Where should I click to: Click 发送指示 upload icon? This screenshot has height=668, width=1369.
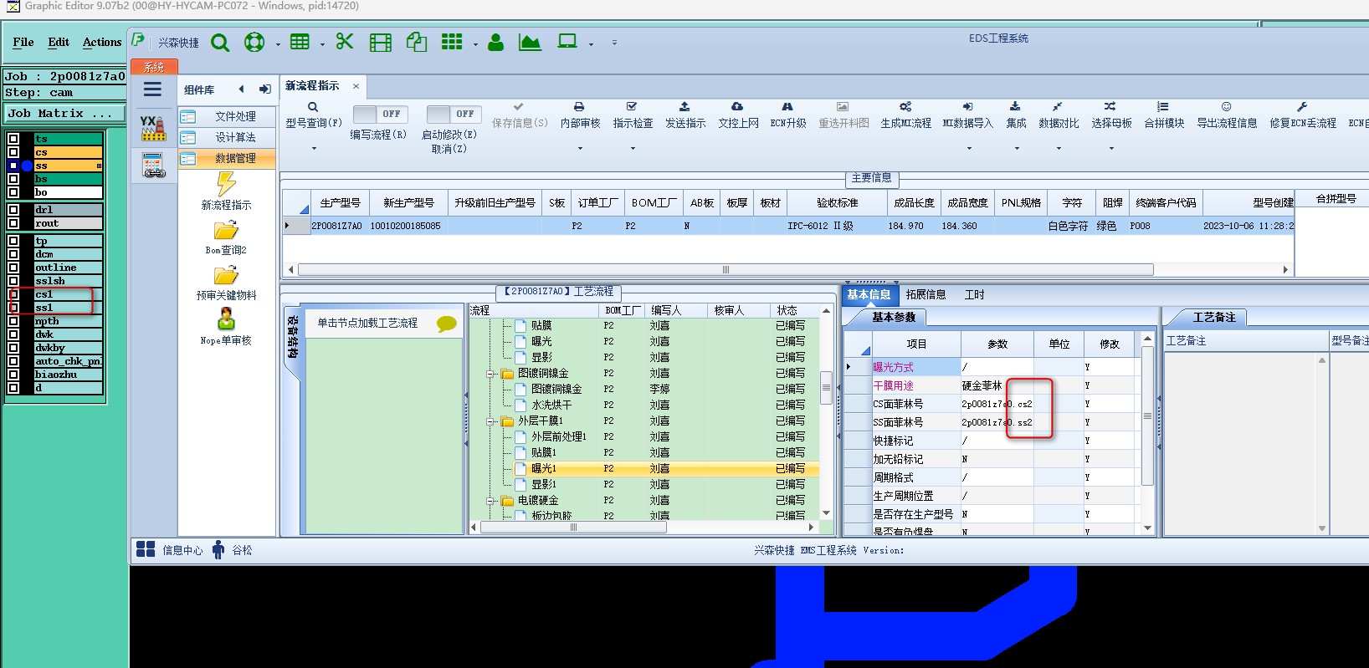point(684,107)
